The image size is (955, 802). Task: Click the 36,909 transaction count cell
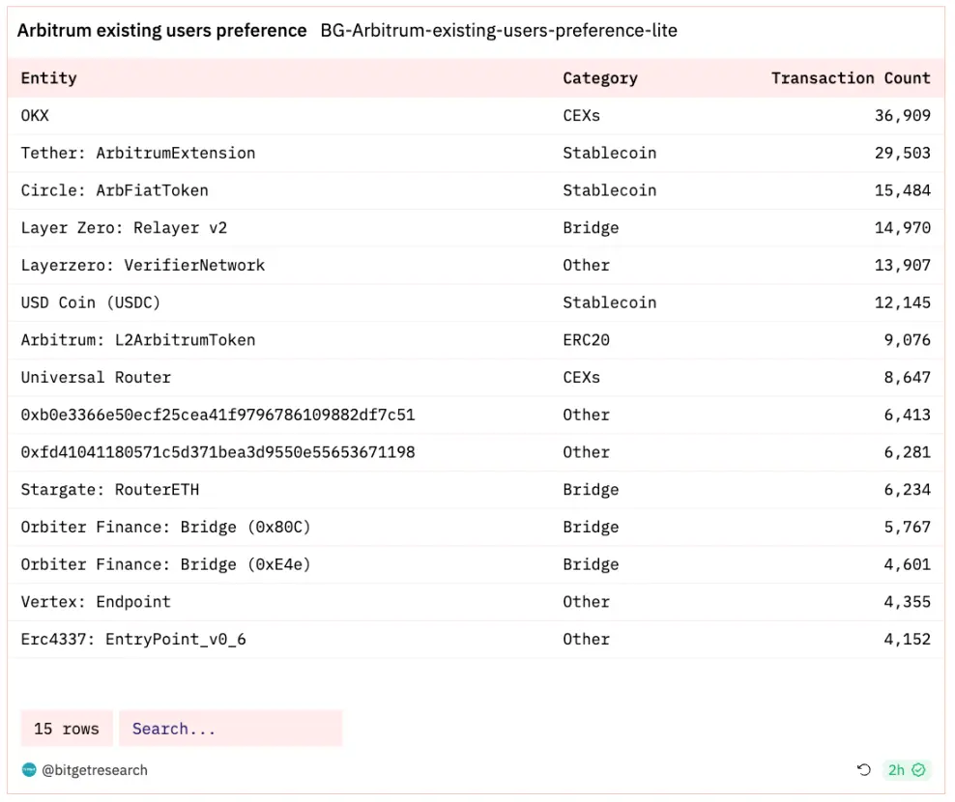tap(902, 116)
